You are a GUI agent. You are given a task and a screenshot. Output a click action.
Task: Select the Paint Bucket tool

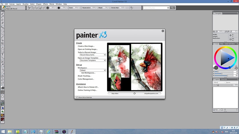[3, 20]
